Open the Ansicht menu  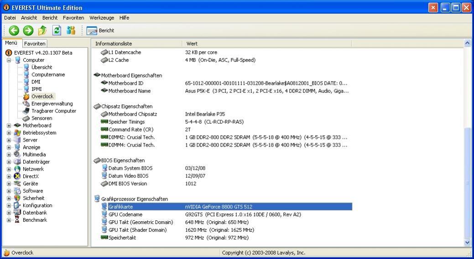coord(29,18)
